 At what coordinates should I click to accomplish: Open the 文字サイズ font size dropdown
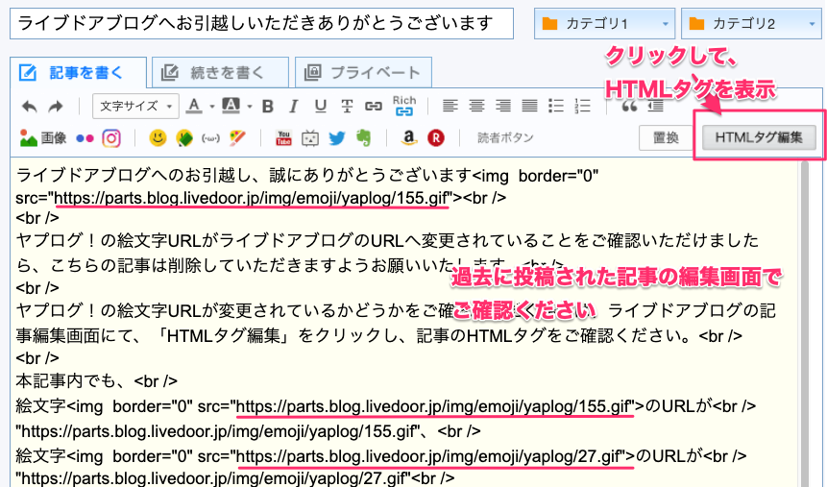[135, 106]
